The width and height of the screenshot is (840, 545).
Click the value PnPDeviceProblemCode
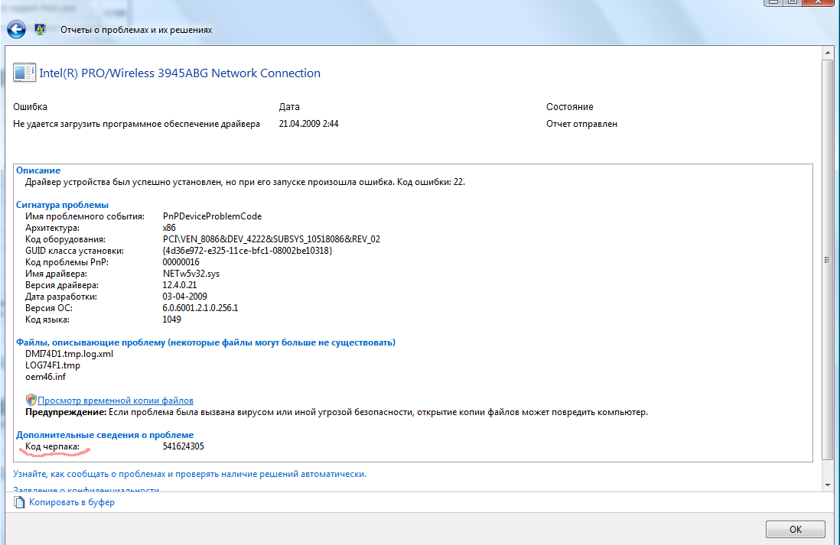212,216
